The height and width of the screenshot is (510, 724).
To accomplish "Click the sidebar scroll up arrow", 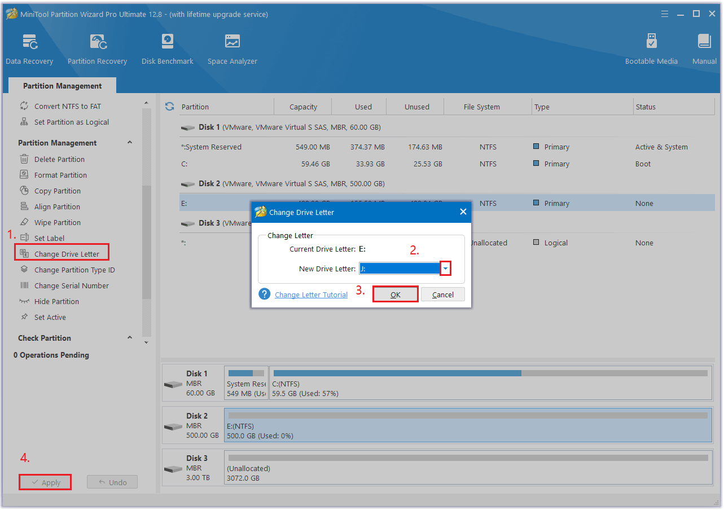I will tap(147, 103).
